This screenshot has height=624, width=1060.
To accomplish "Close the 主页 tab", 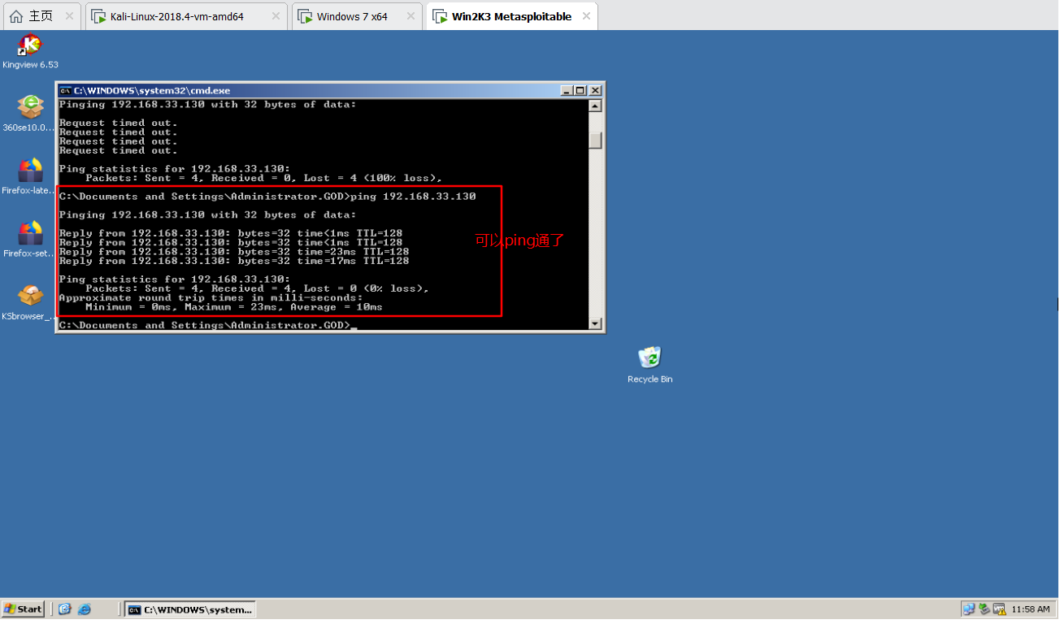I will coord(68,16).
